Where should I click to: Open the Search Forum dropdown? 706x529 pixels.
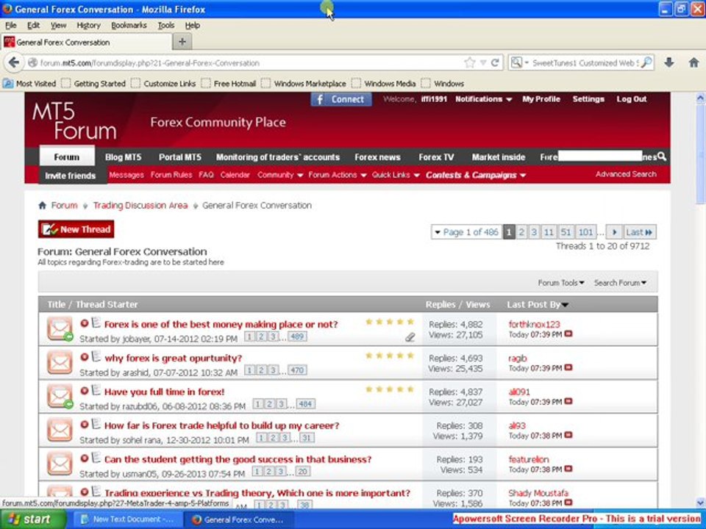pos(620,283)
